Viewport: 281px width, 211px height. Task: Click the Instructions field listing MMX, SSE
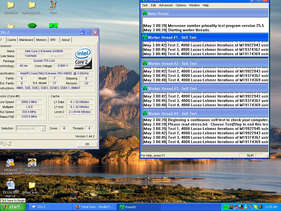click(55, 88)
